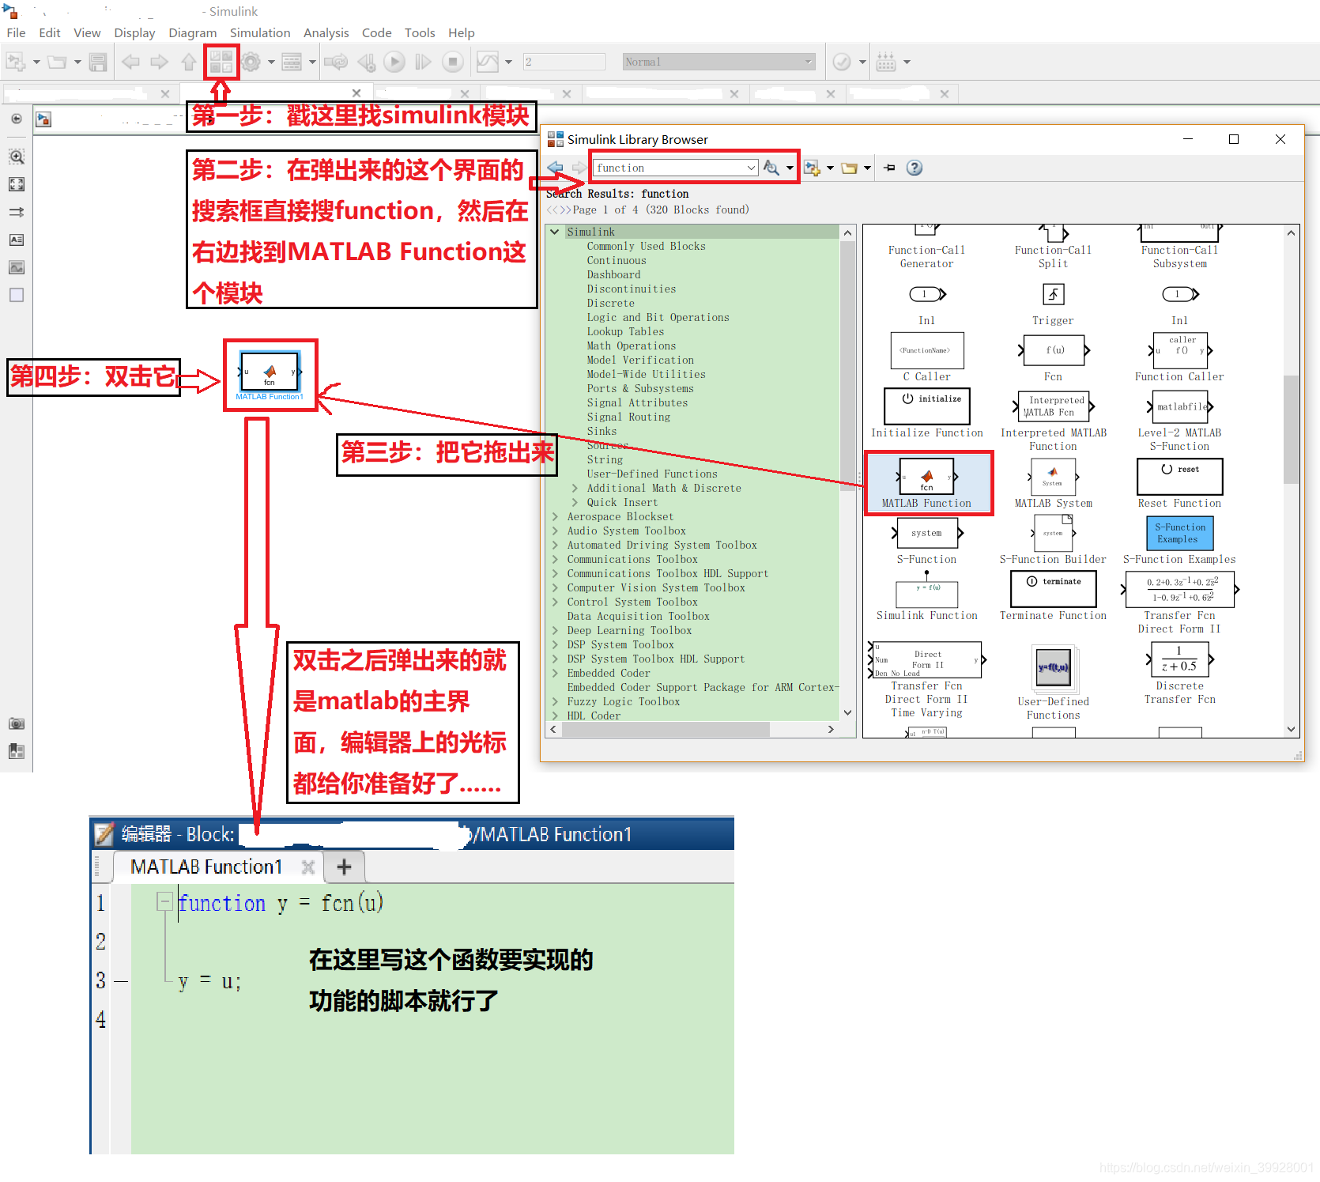Select the MATLAB Function1 block on canvas
1320x1182 pixels.
pyautogui.click(x=270, y=370)
